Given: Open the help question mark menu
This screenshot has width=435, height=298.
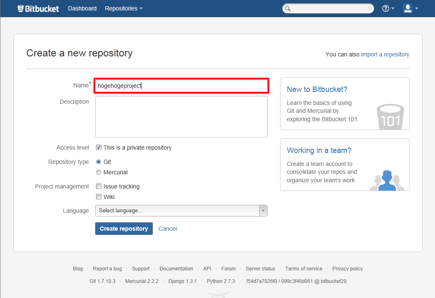Looking at the screenshot, I should [388, 8].
